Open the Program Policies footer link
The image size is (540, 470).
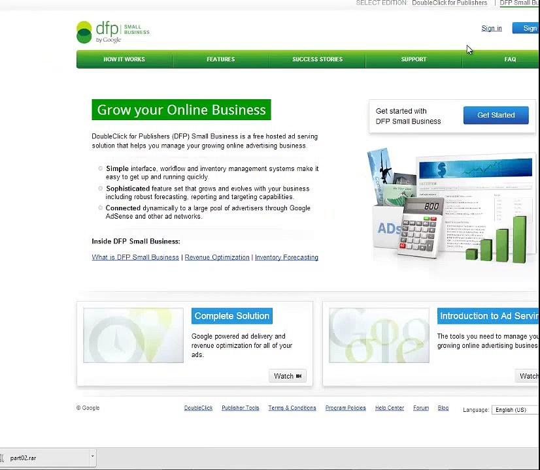[345, 408]
